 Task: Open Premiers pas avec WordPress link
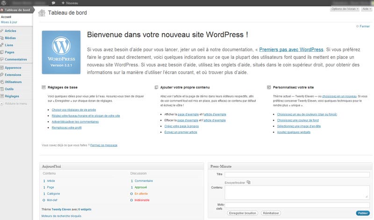(291, 49)
